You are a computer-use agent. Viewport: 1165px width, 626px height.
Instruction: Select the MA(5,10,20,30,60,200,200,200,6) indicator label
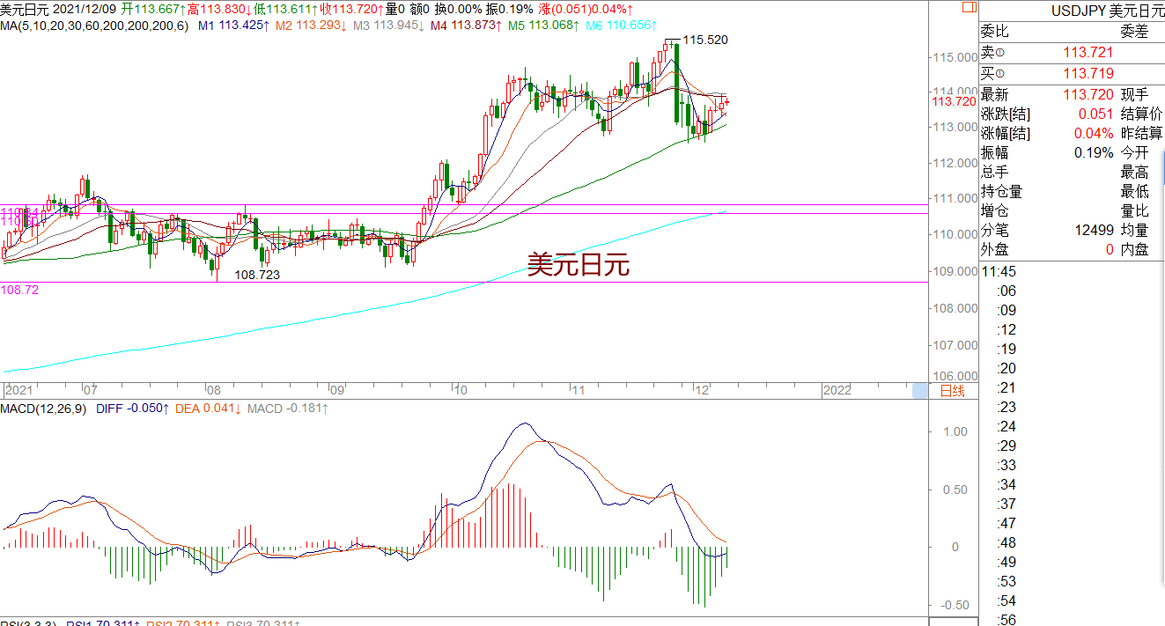[x=94, y=26]
